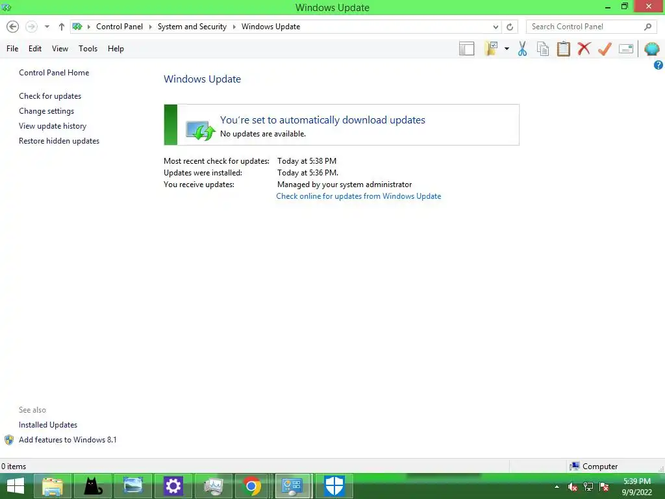Viewport: 665px width, 499px height.
Task: Click the search magnifier icon
Action: tap(647, 27)
